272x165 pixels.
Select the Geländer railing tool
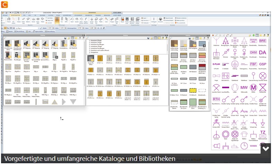pos(117,20)
